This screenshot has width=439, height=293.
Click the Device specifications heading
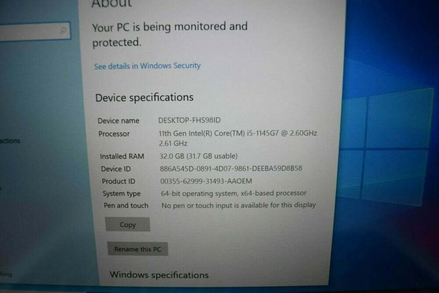click(144, 98)
